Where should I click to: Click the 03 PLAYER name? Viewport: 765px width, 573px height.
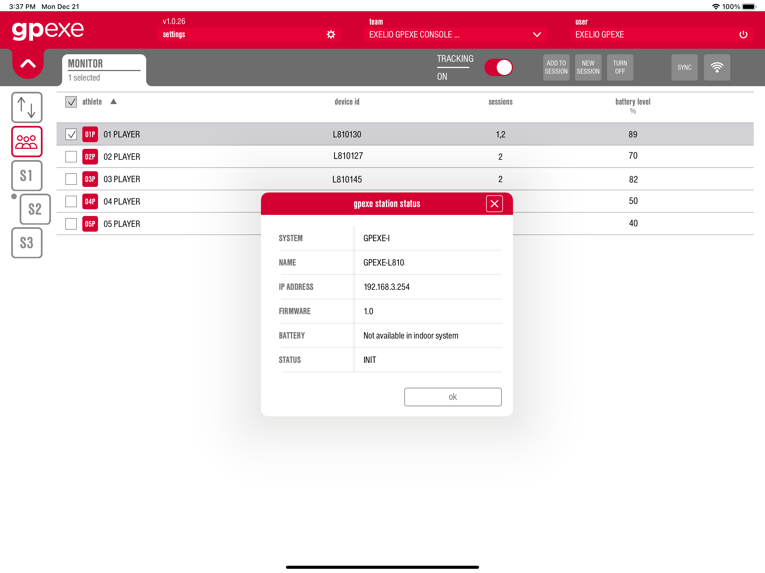(122, 179)
